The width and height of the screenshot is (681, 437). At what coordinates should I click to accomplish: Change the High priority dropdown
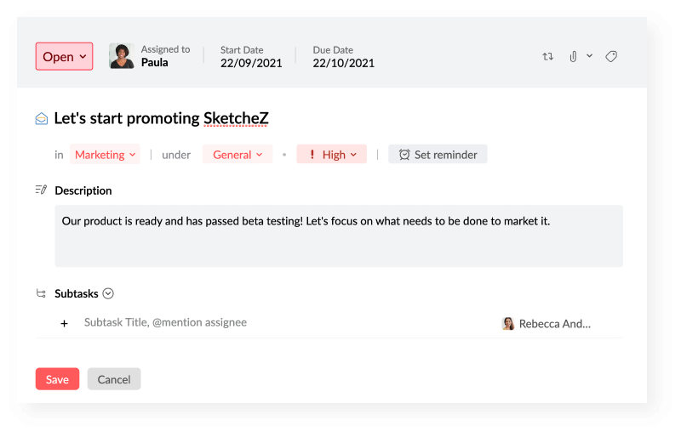click(332, 155)
